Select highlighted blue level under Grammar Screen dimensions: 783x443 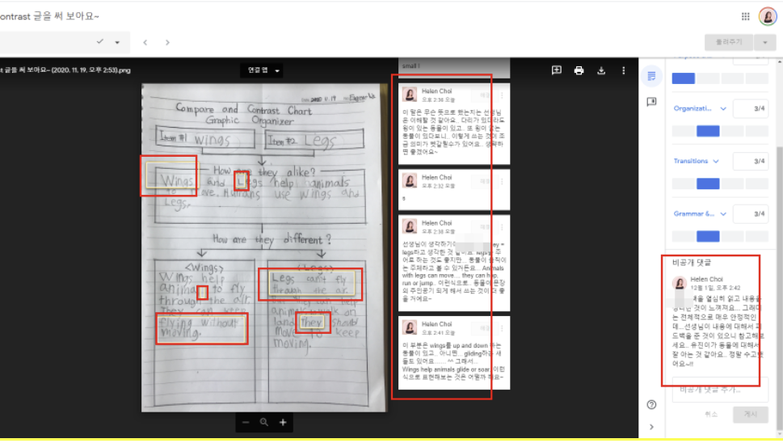[x=708, y=236]
